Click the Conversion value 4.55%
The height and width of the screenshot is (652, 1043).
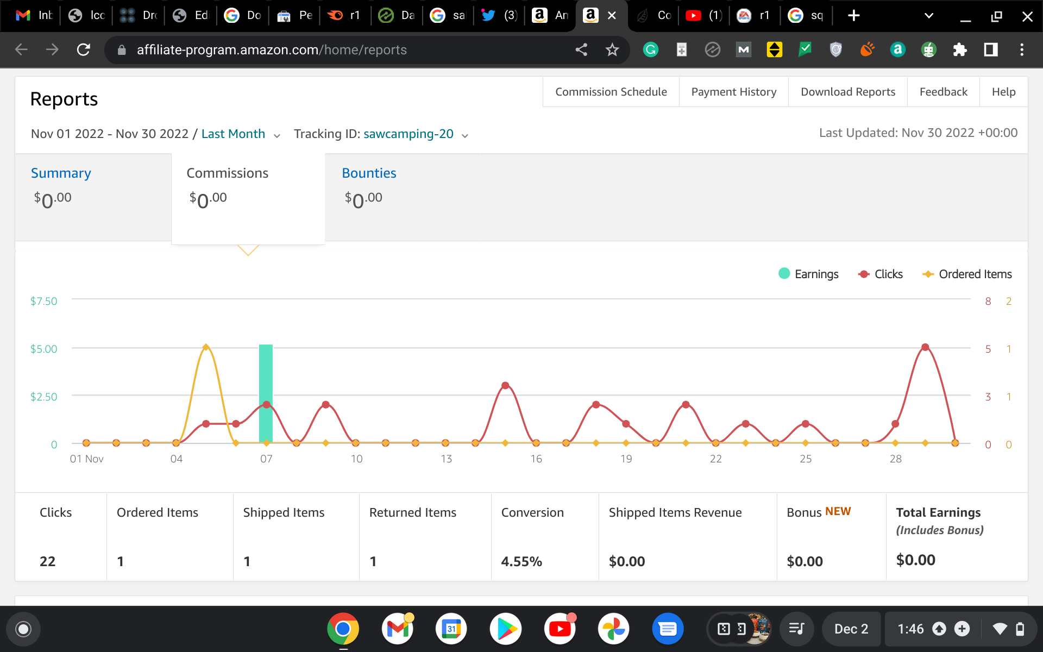(521, 561)
